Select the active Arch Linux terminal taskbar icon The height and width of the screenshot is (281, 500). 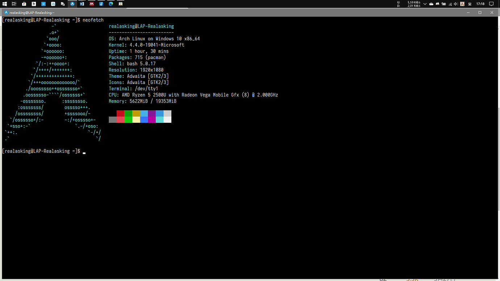pos(72,4)
